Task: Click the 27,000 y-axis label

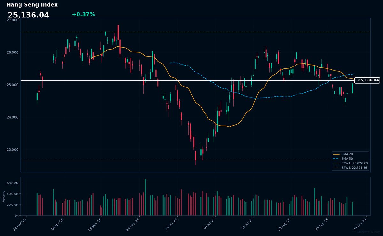Action: [x=13, y=20]
